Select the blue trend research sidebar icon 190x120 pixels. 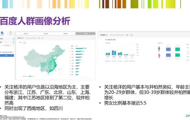(2, 33)
